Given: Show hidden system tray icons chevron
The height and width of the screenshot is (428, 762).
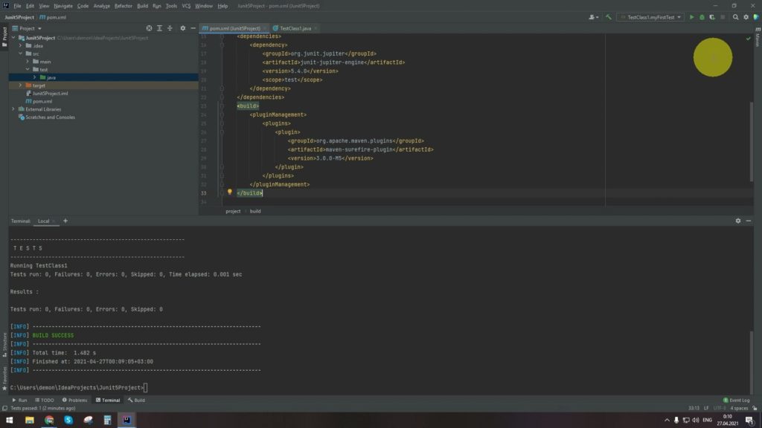Looking at the screenshot, I should 667,421.
